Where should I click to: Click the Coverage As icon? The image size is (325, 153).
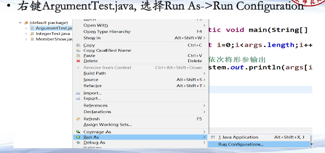(x=78, y=132)
